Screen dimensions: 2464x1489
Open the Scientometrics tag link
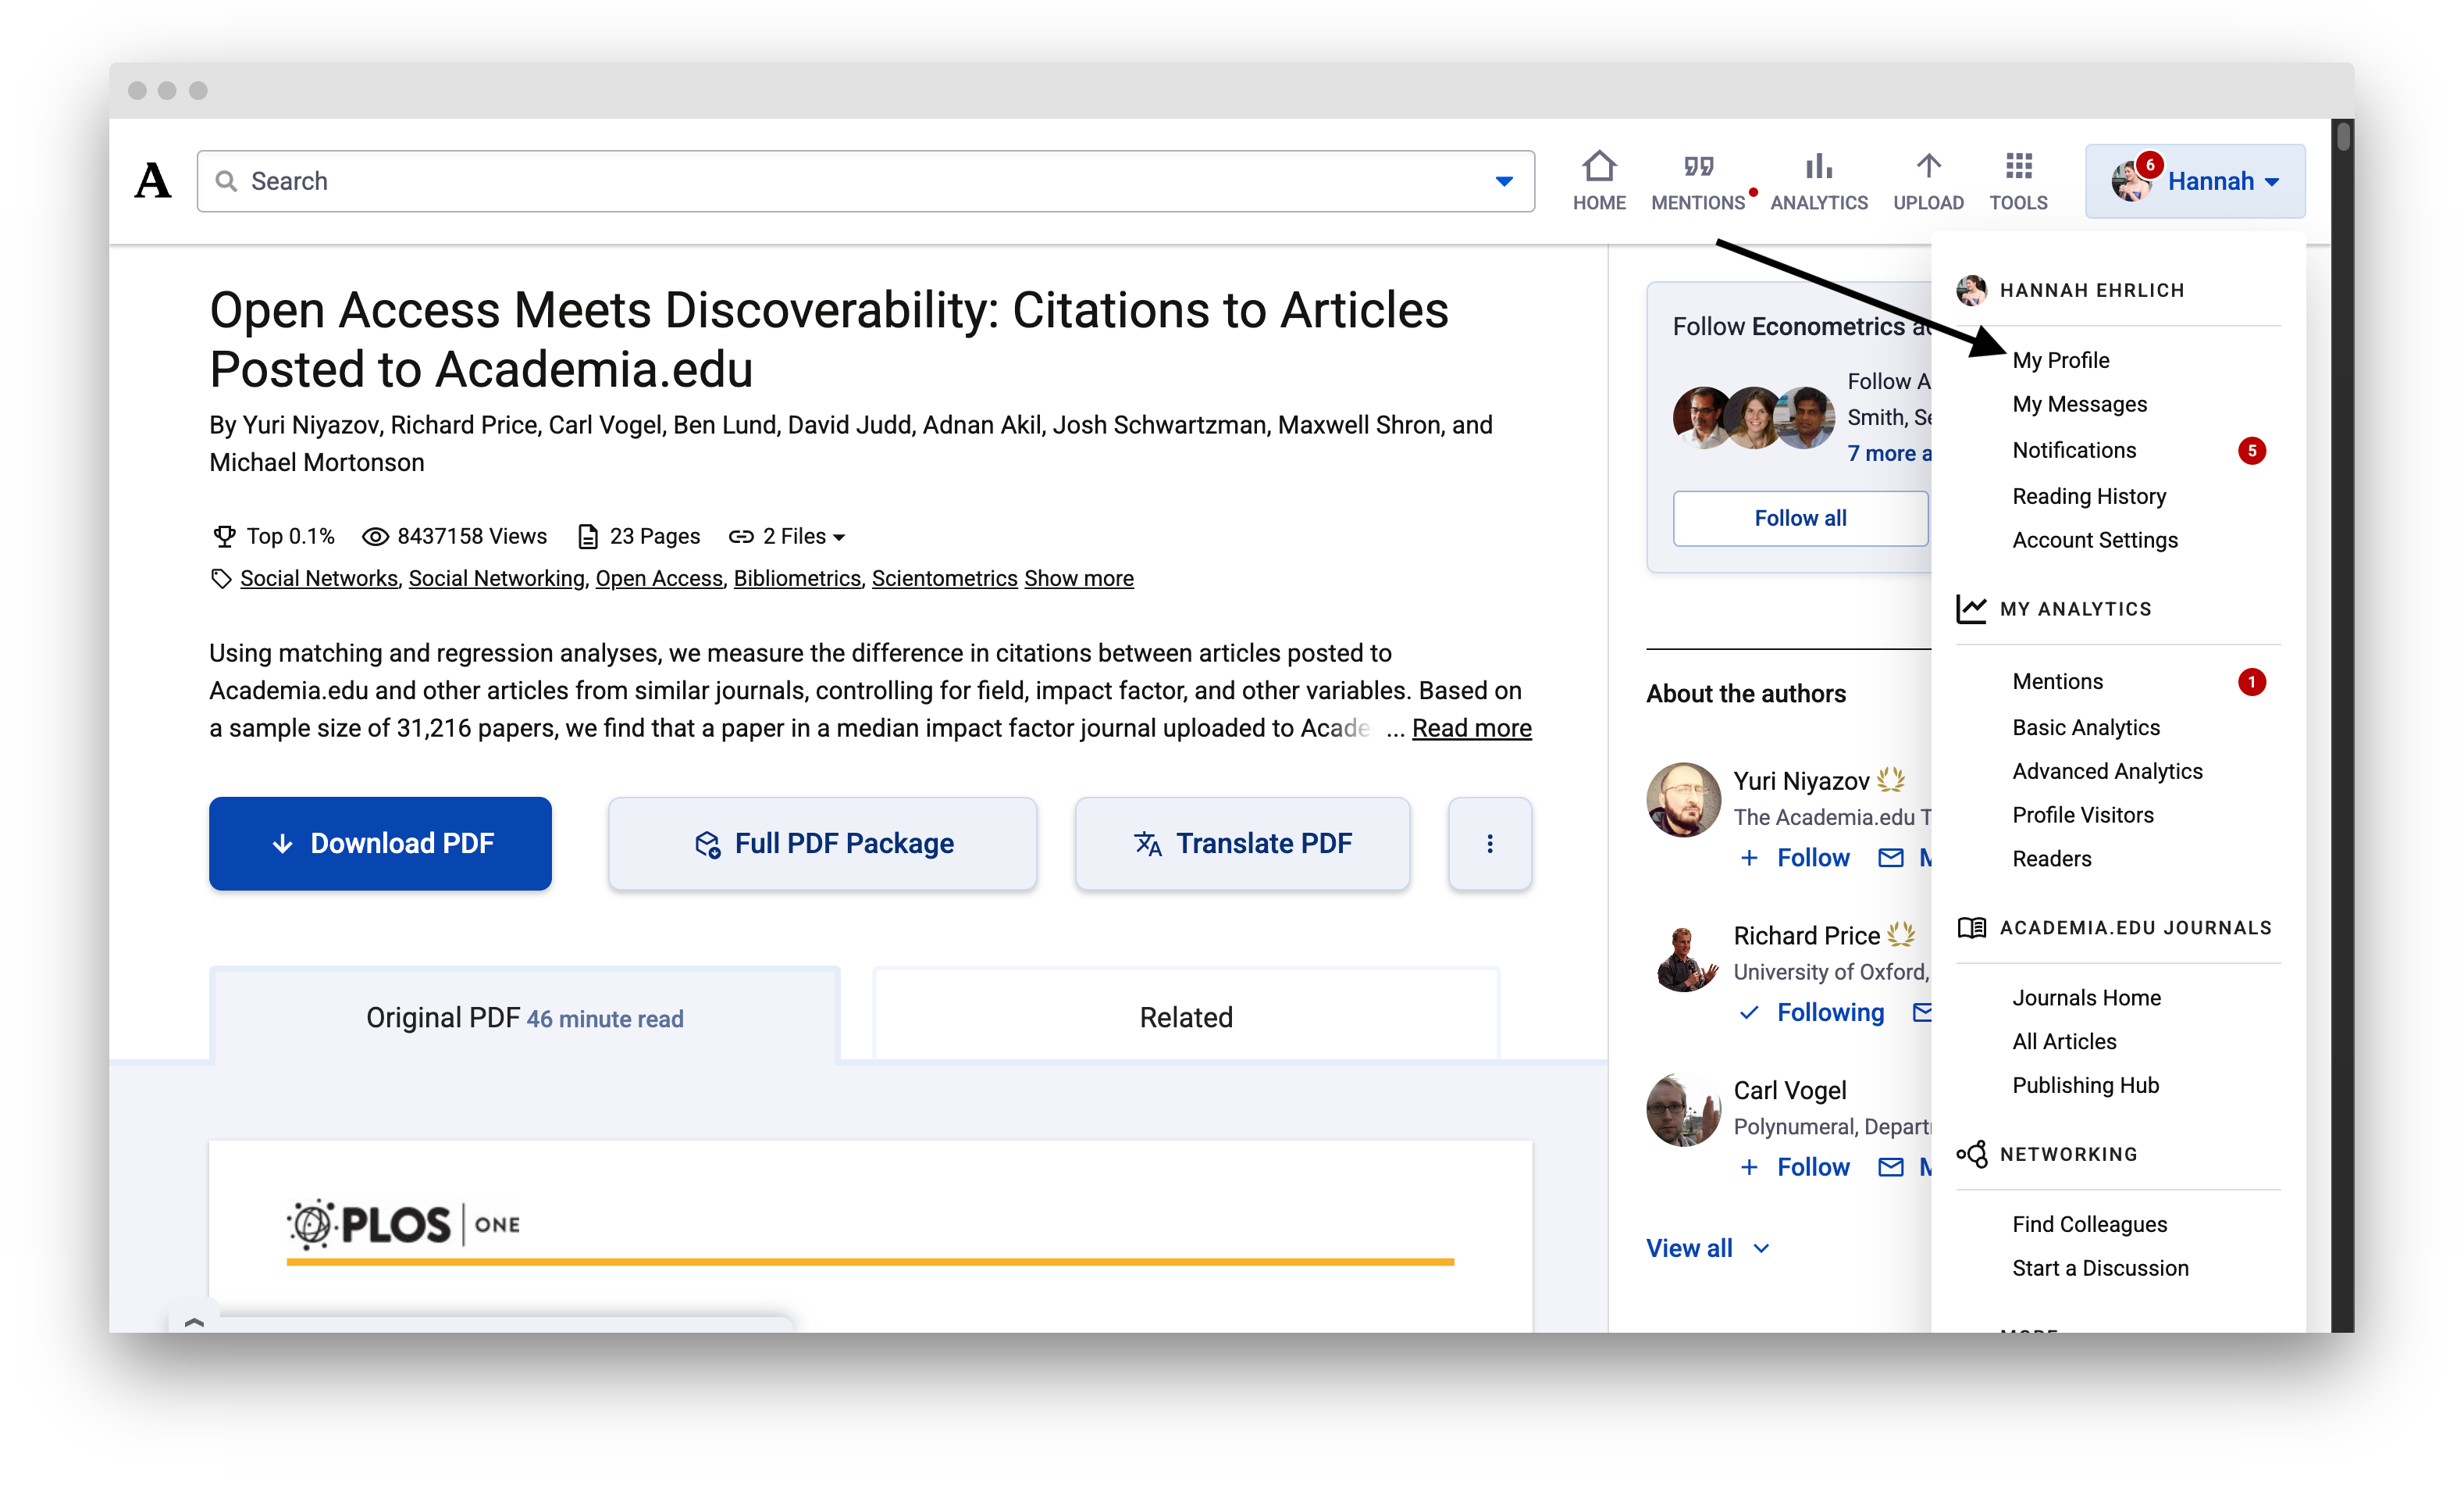point(944,578)
